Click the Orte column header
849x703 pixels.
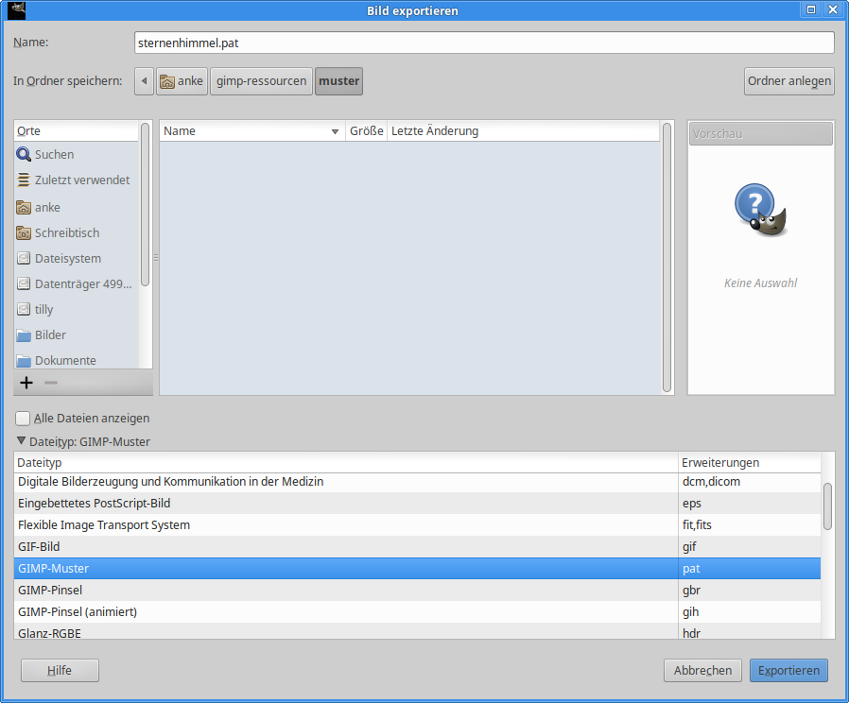[x=77, y=131]
